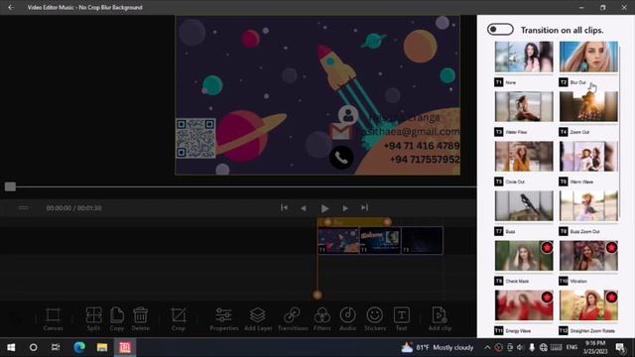Open Task View from taskbar
This screenshot has height=357, width=635.
click(56, 347)
